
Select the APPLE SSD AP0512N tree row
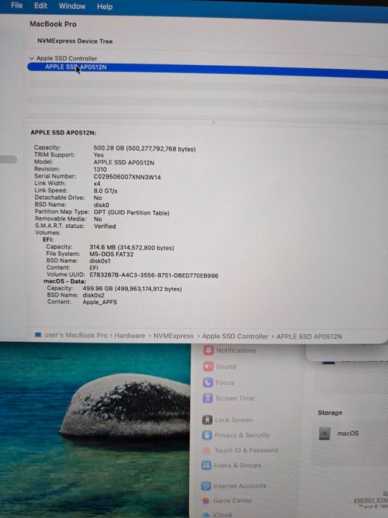pyautogui.click(x=208, y=70)
